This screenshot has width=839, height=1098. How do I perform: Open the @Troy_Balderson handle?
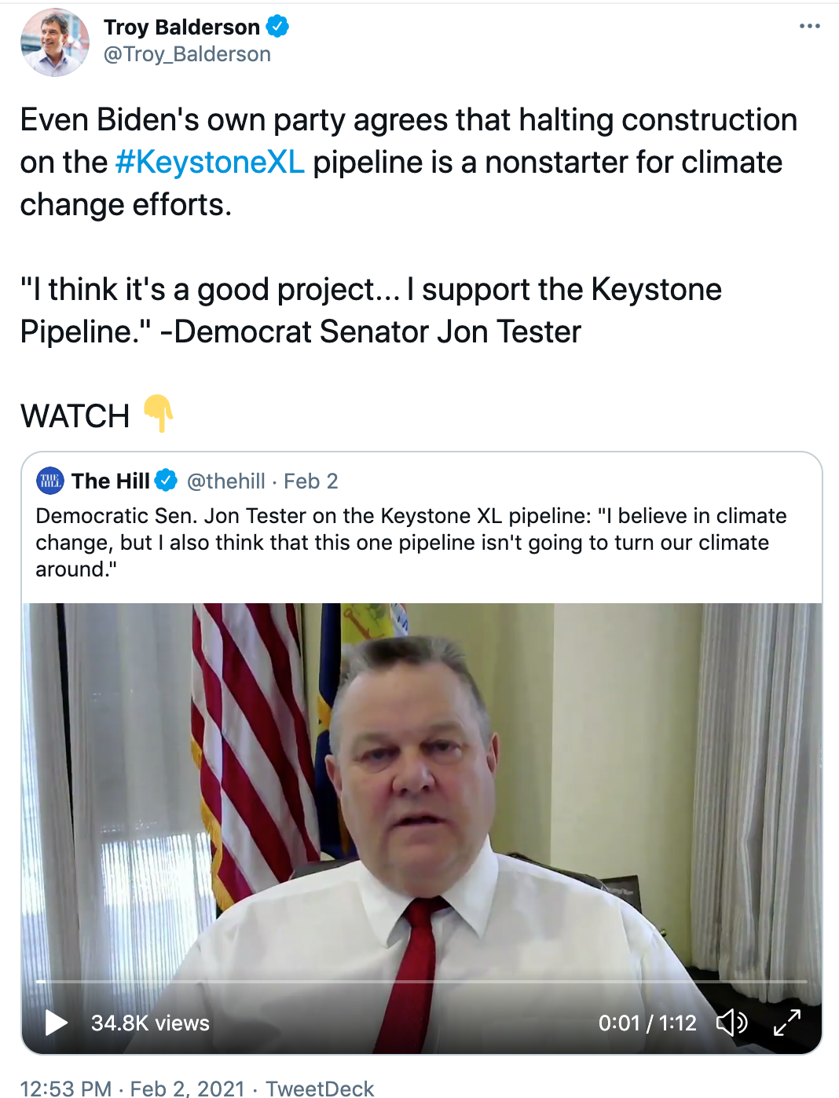pos(187,54)
